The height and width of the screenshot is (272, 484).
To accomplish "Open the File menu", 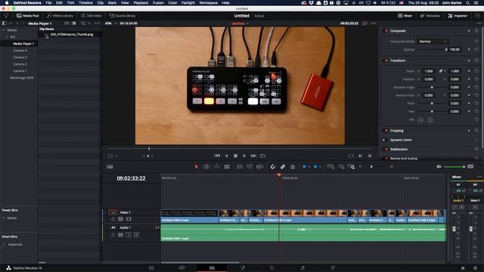I will (x=48, y=3).
